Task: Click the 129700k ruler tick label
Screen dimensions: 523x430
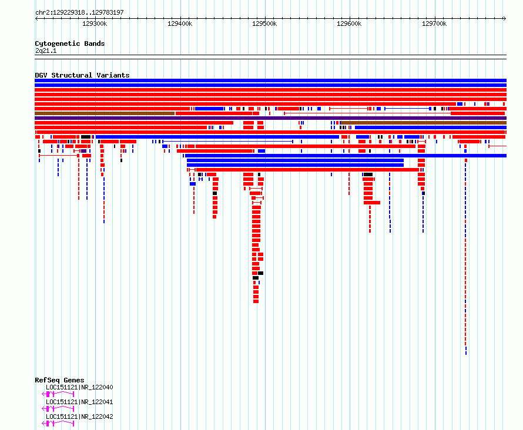Action: (x=434, y=23)
